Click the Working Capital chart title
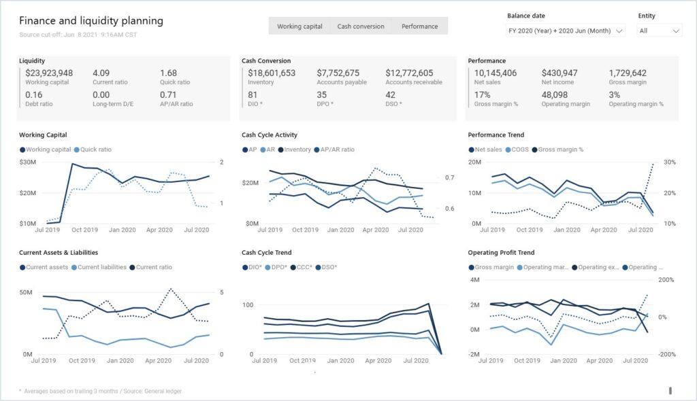The height and width of the screenshot is (401, 697). pos(43,135)
